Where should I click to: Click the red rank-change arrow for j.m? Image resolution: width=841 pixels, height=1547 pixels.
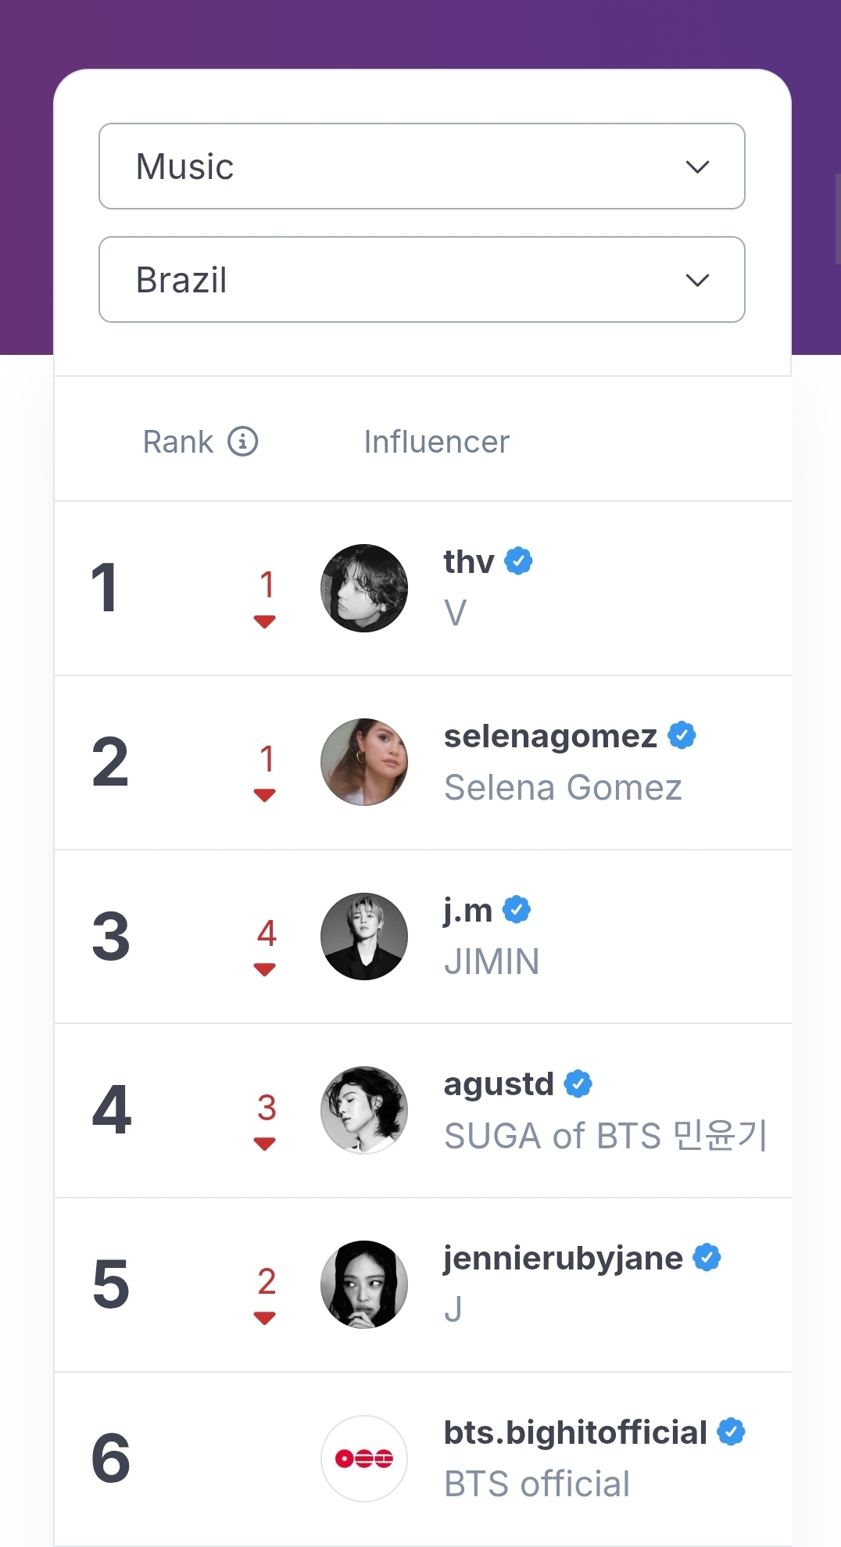pyautogui.click(x=265, y=969)
